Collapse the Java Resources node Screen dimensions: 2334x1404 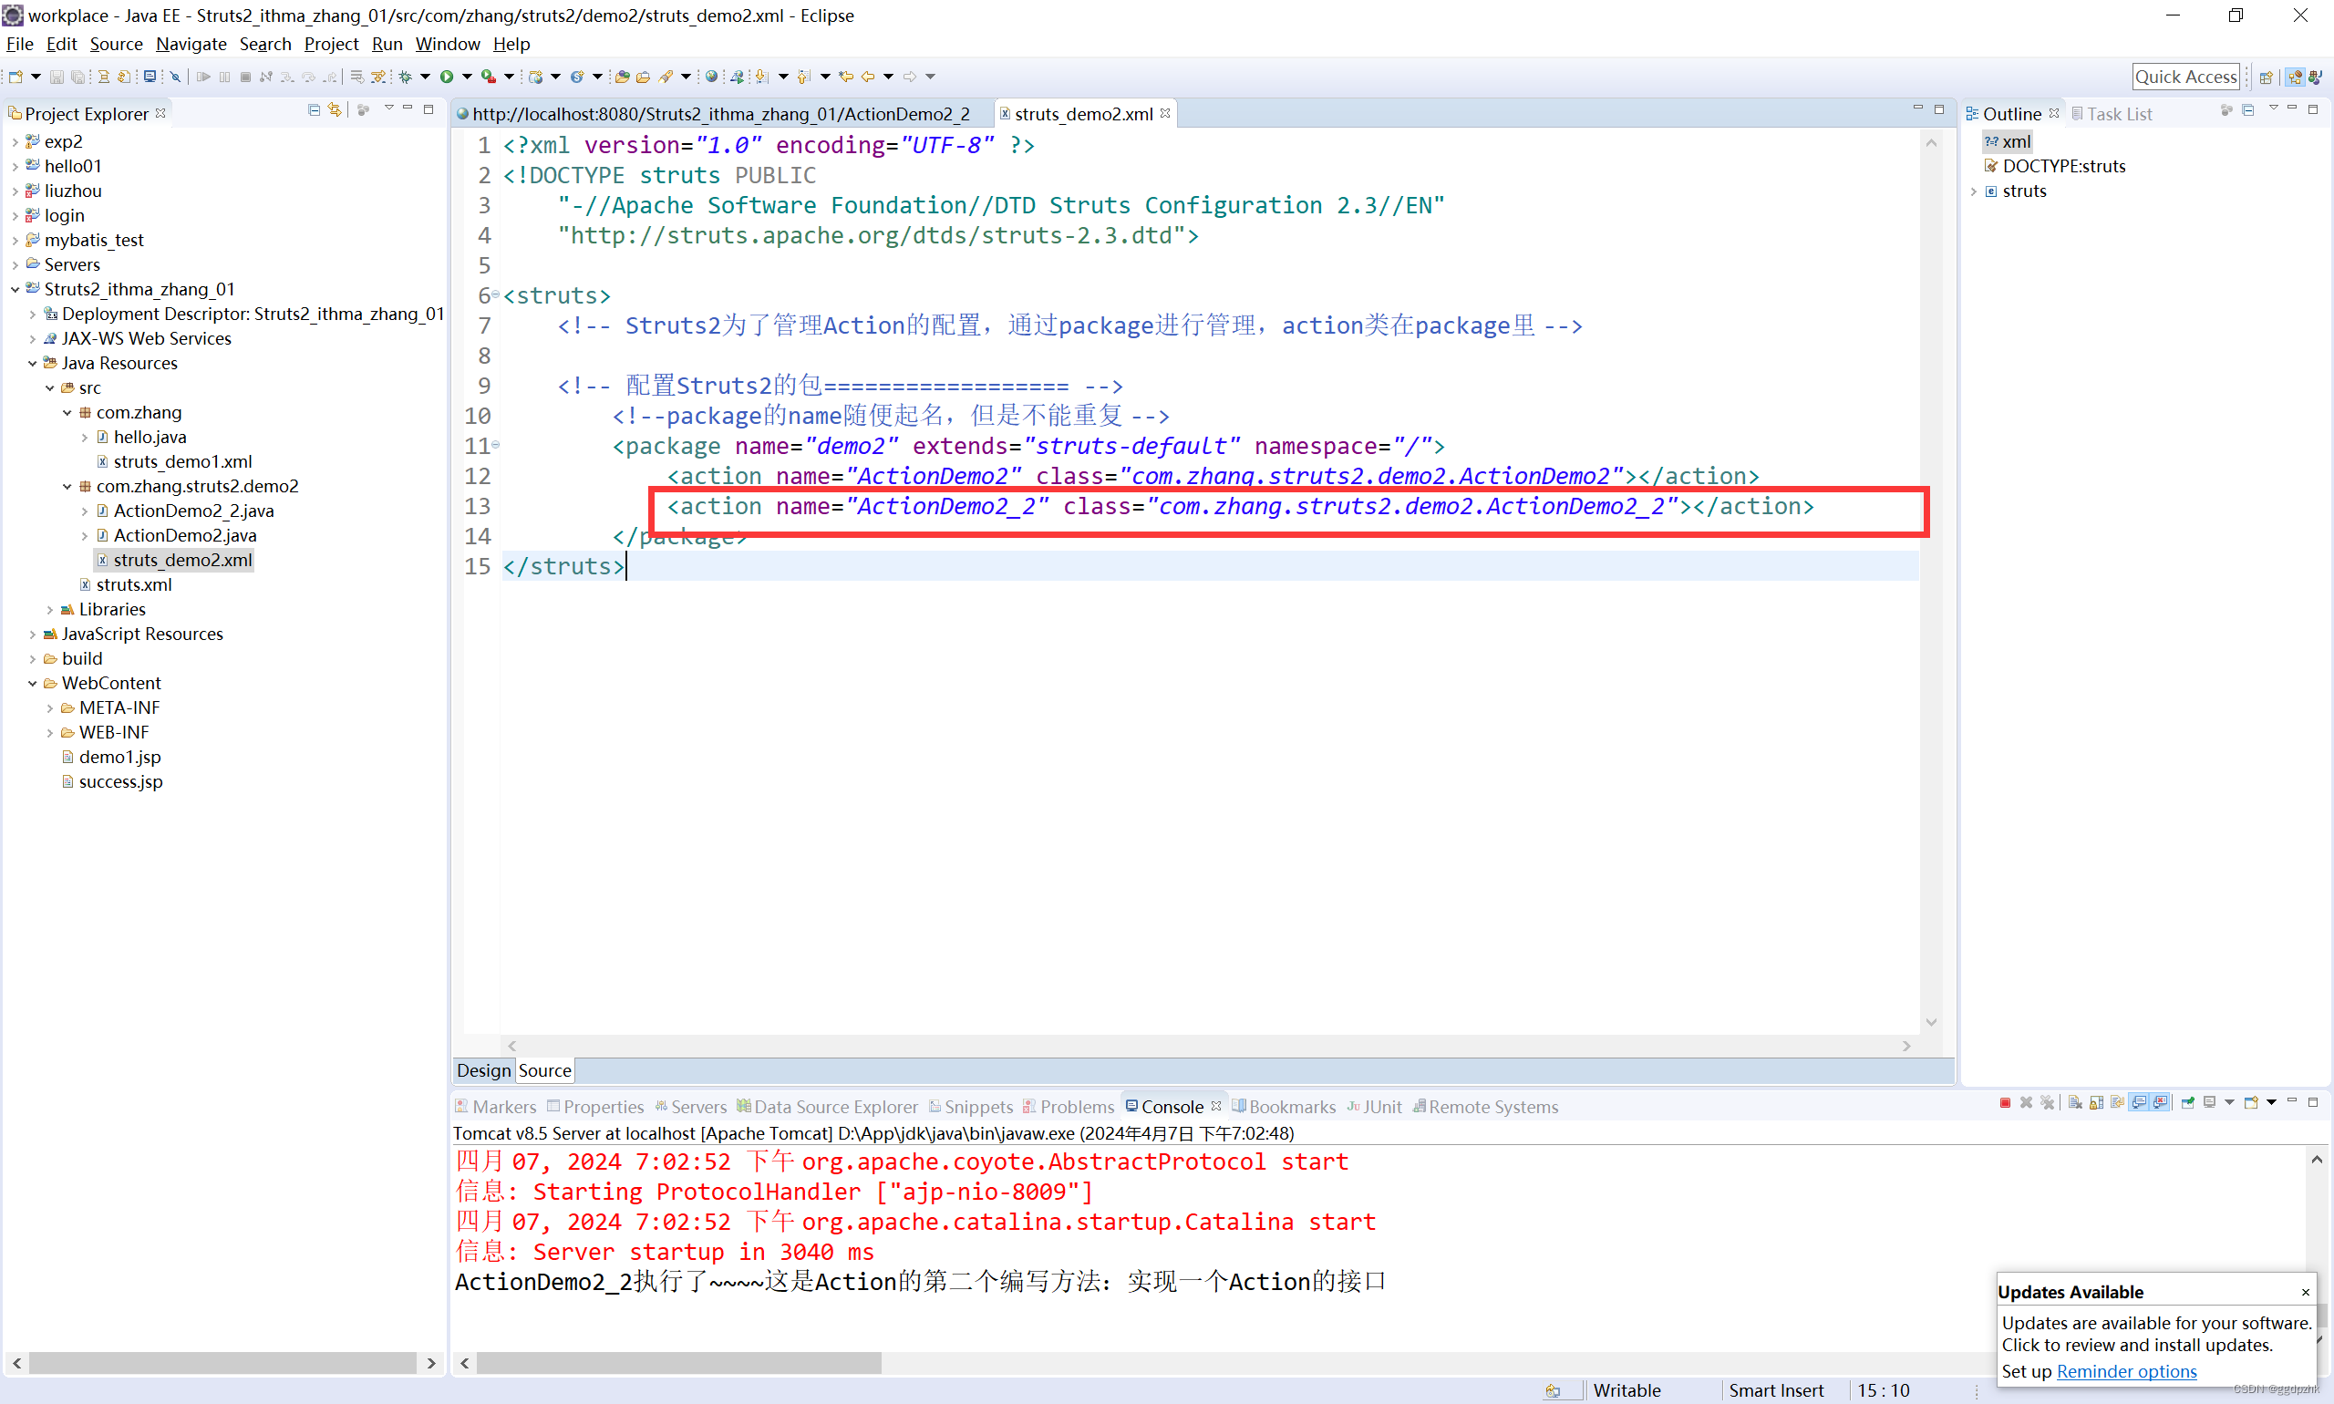coord(32,363)
